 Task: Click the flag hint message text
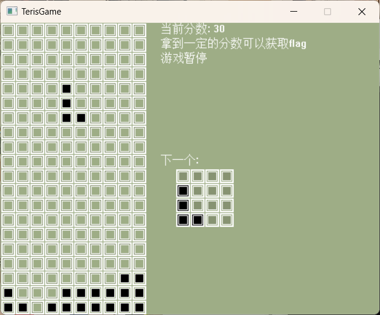click(x=233, y=44)
